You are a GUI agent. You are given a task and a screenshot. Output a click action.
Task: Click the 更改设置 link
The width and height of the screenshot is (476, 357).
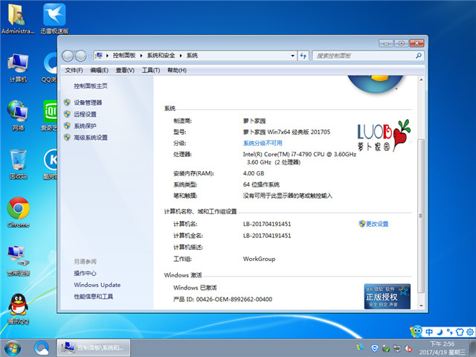377,224
